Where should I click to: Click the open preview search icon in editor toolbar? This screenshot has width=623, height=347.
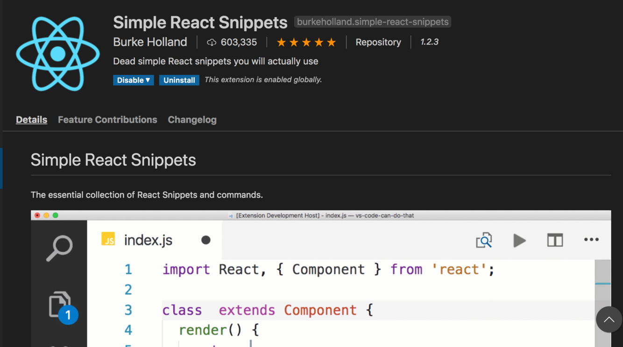pos(484,240)
